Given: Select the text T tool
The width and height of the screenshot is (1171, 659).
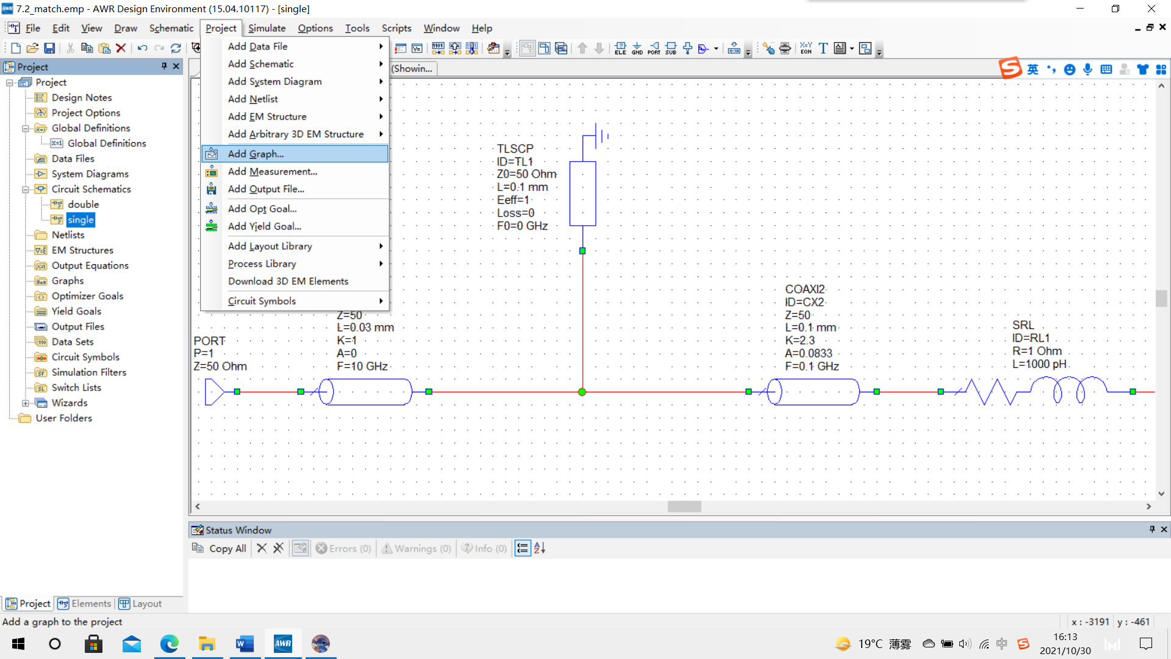Looking at the screenshot, I should tap(823, 48).
